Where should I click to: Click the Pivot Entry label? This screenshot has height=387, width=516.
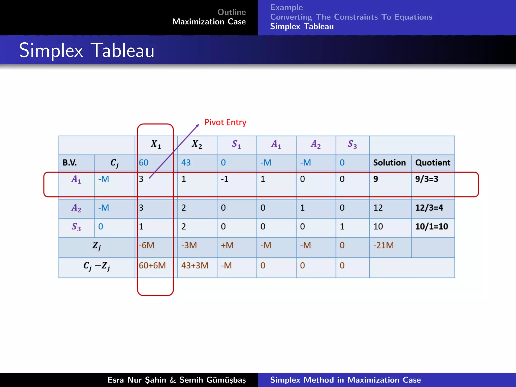pos(225,122)
